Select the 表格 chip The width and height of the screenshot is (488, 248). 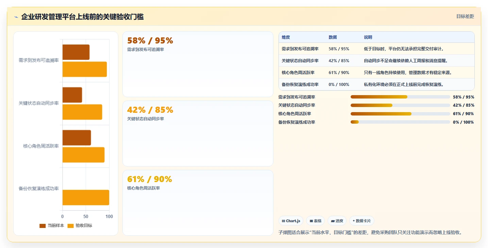(315, 221)
